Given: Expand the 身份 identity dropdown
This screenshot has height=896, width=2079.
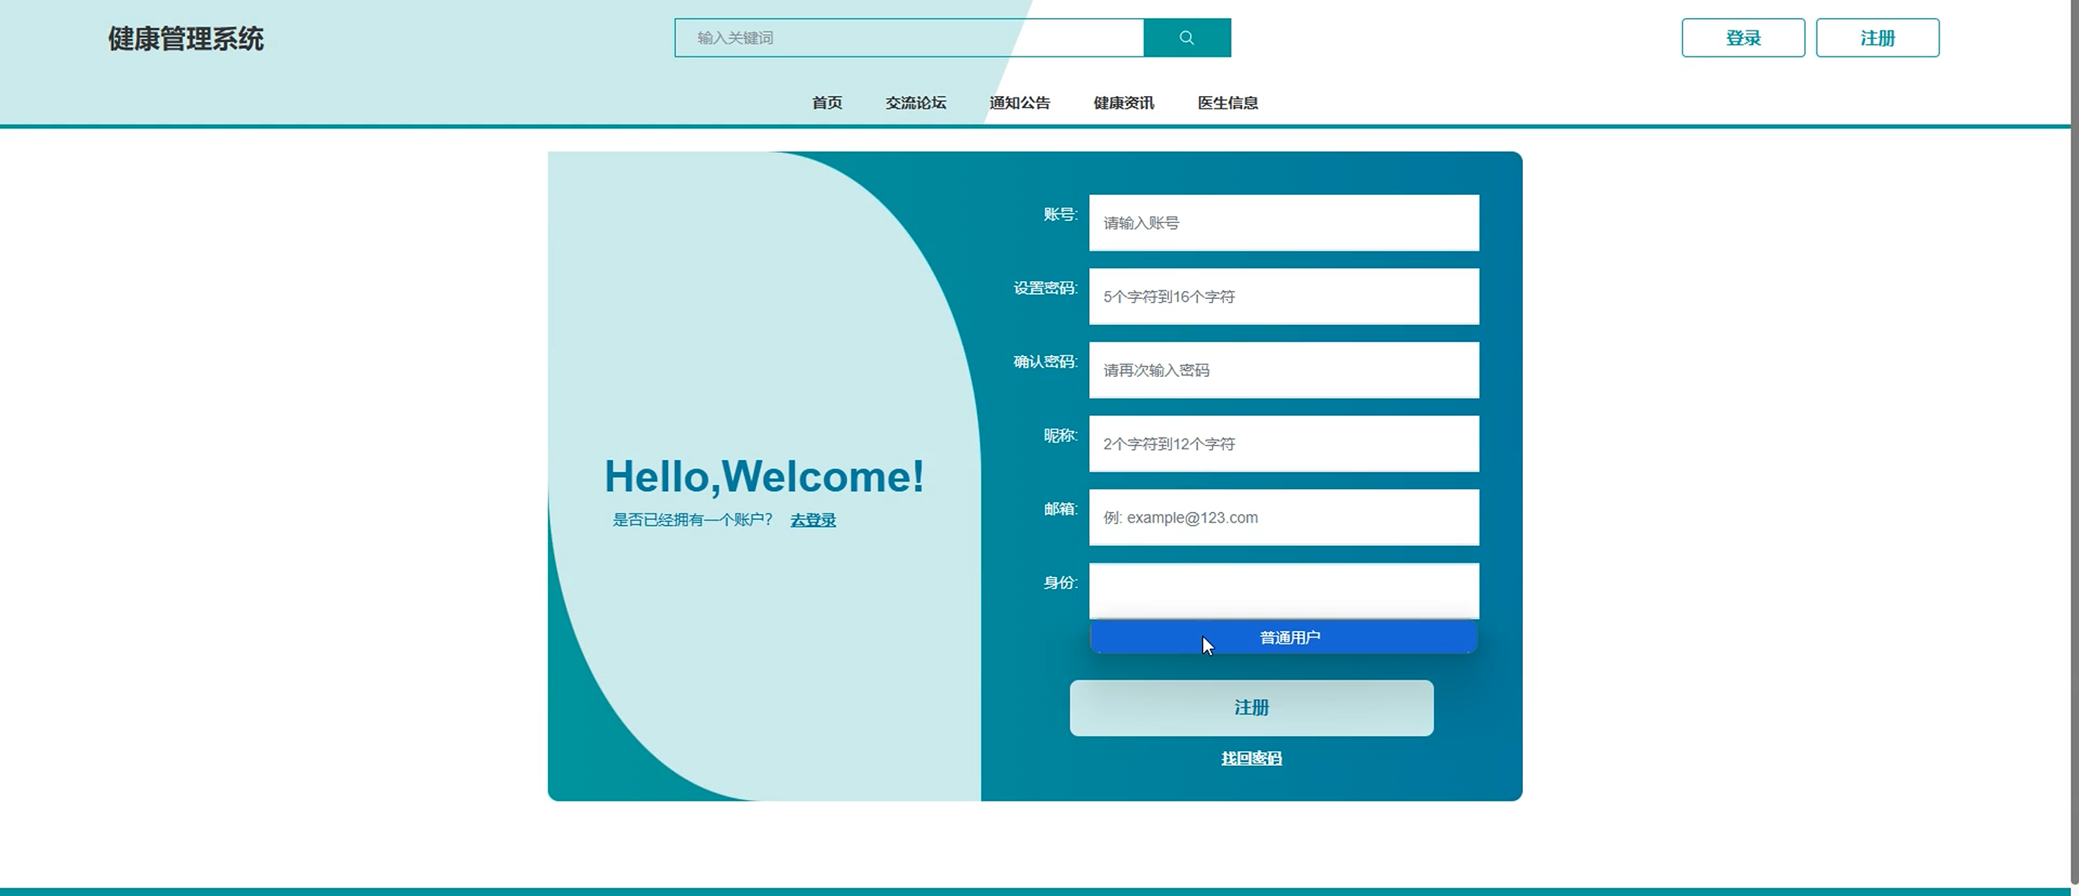Looking at the screenshot, I should pyautogui.click(x=1283, y=590).
